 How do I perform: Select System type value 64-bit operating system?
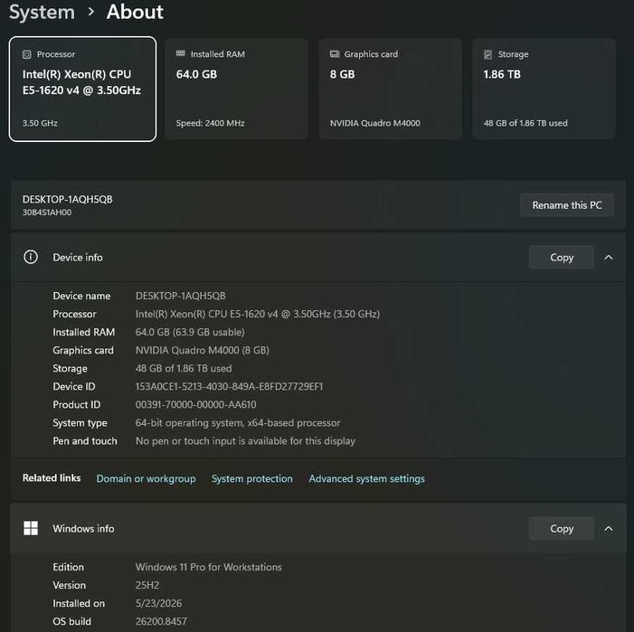tap(238, 422)
